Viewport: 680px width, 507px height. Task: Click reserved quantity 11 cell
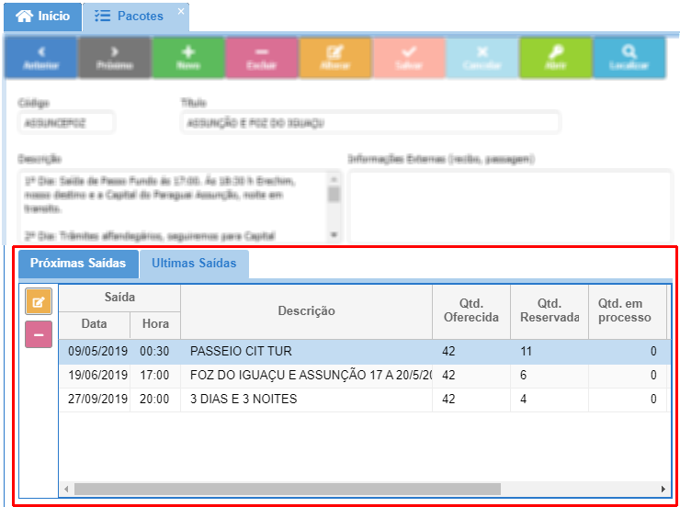[549, 352]
